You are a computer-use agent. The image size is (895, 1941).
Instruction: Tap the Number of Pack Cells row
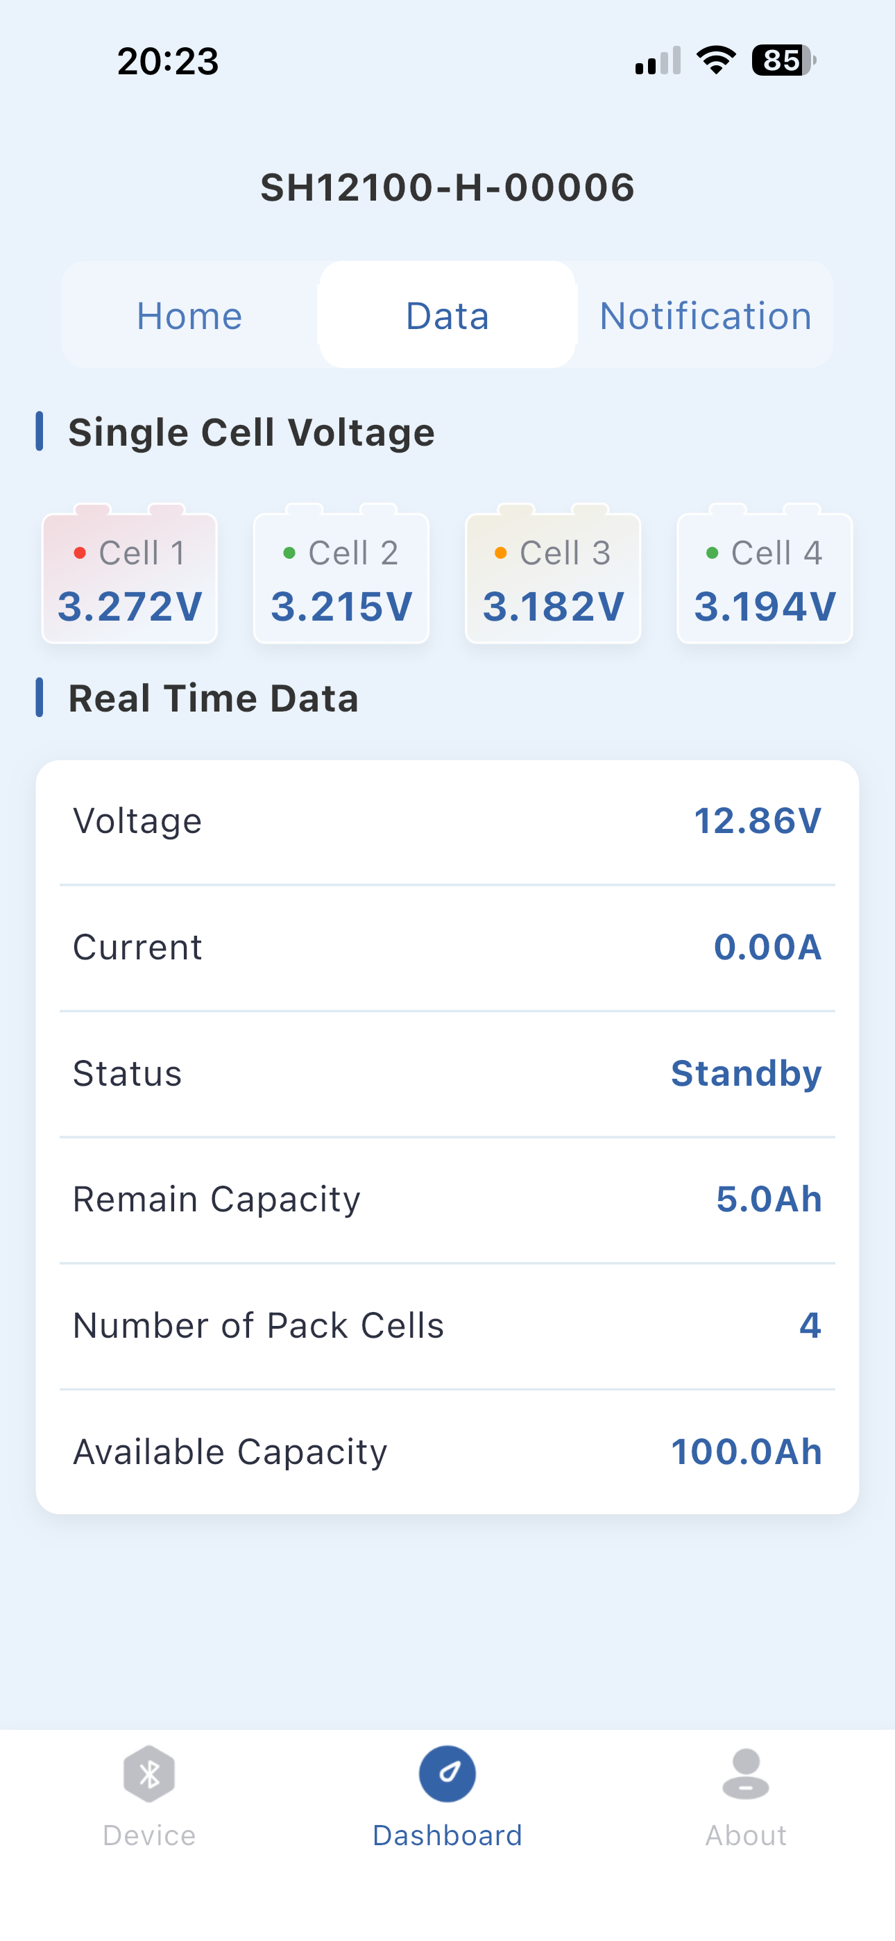click(x=447, y=1325)
